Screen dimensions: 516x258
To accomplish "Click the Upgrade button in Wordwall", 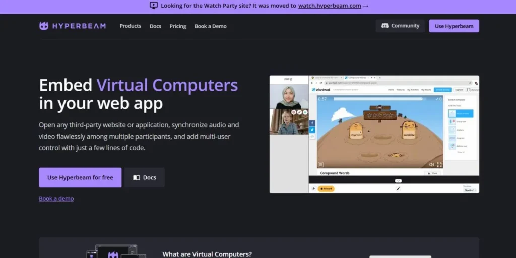I will (459, 90).
